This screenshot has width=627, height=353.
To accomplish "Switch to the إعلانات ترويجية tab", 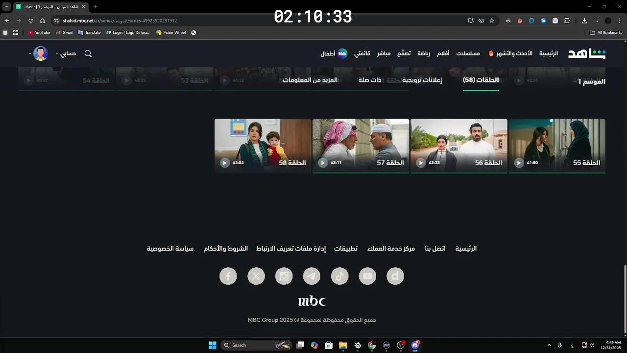I will pyautogui.click(x=422, y=80).
